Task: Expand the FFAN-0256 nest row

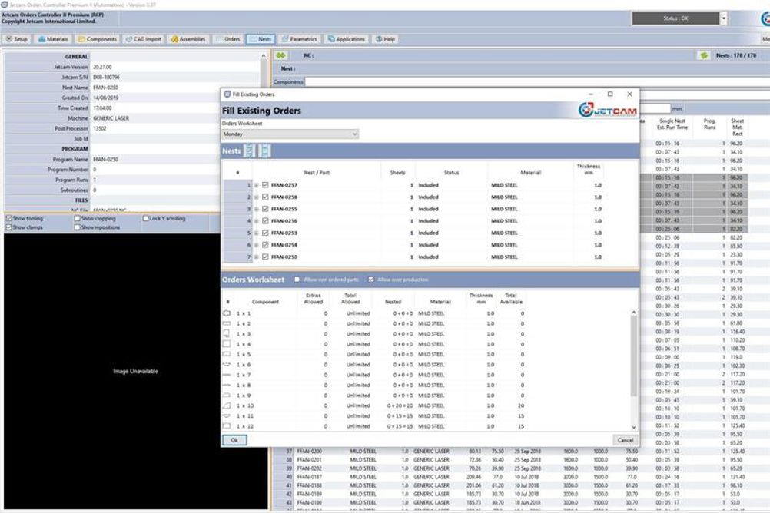Action: coord(257,221)
